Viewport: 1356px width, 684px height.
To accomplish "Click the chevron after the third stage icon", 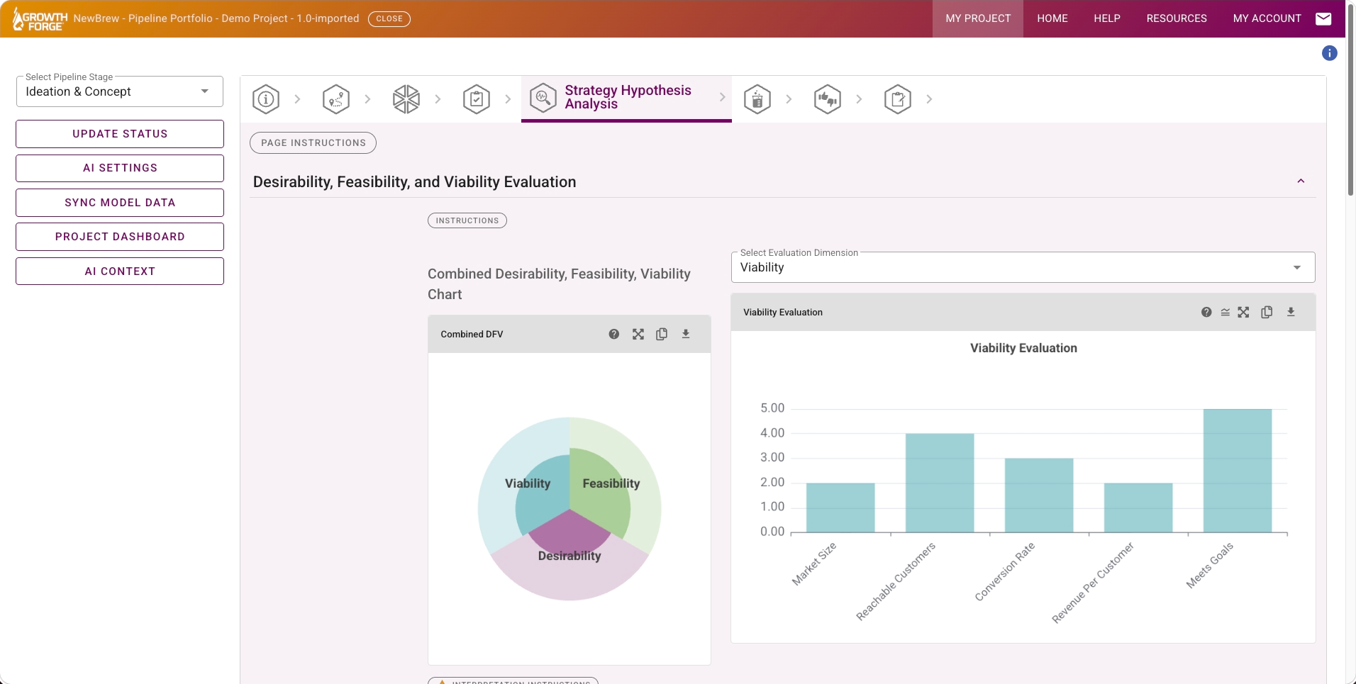I will (438, 99).
